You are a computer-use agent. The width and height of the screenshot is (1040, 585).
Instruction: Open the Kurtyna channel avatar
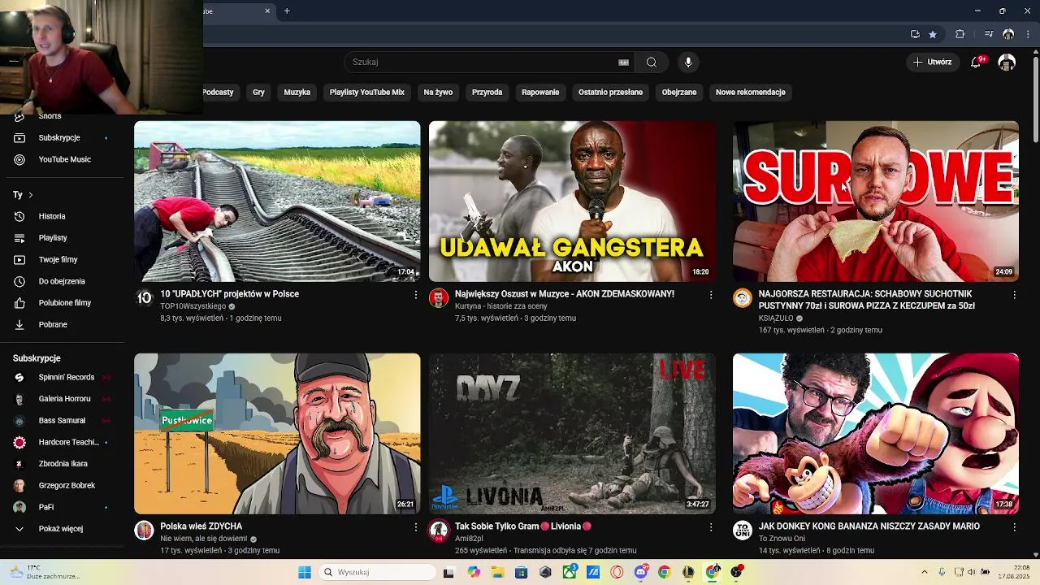tap(439, 297)
